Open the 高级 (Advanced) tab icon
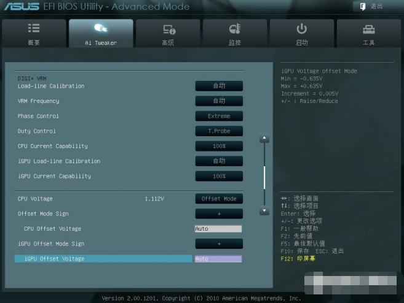The width and height of the screenshot is (404, 303). 168,29
